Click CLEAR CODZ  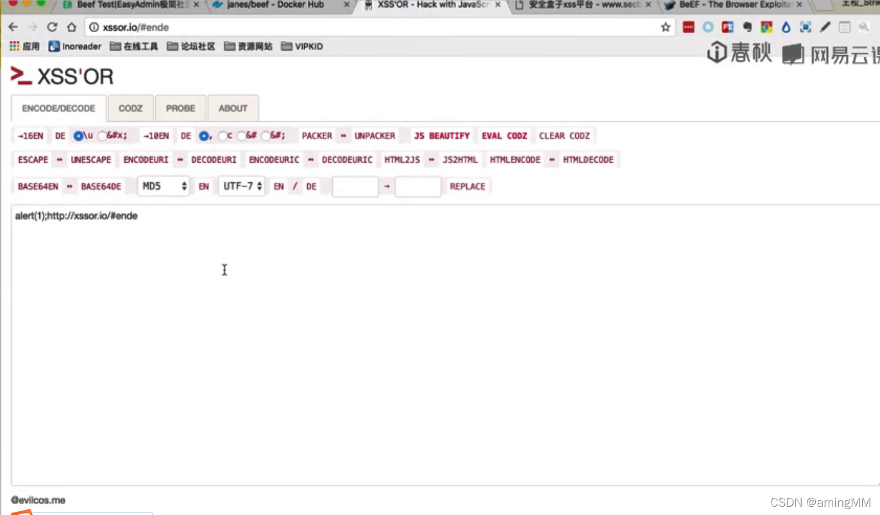[x=564, y=136]
